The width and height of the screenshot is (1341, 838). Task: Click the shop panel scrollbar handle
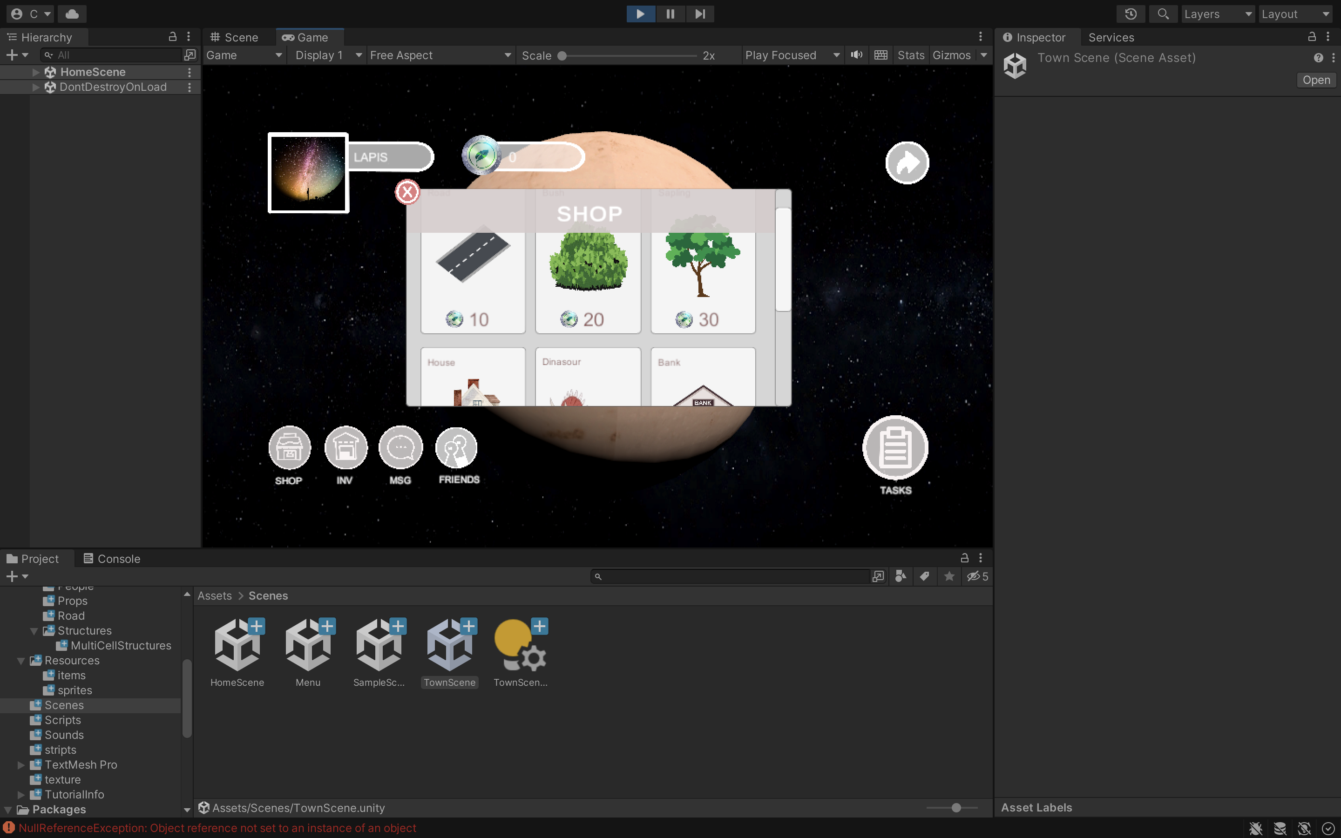pyautogui.click(x=783, y=259)
